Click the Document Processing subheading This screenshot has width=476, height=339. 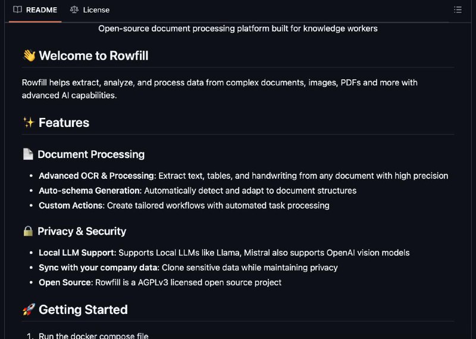click(x=91, y=154)
